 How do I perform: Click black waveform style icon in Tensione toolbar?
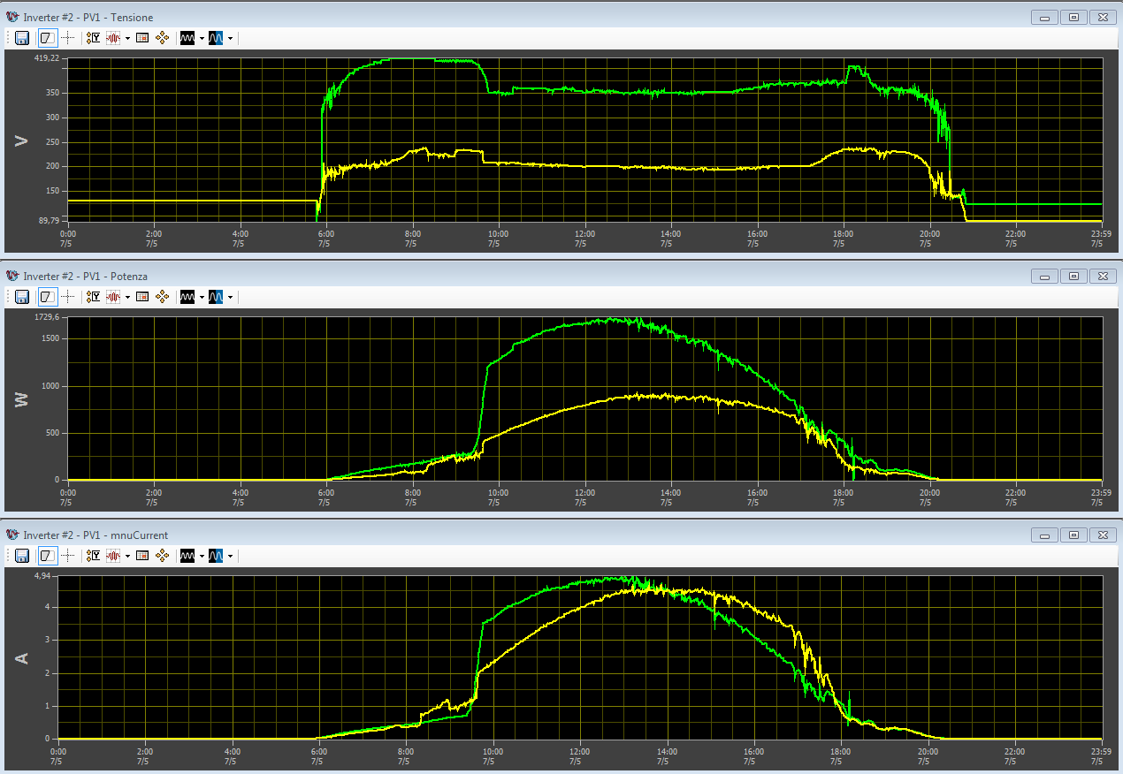point(187,38)
